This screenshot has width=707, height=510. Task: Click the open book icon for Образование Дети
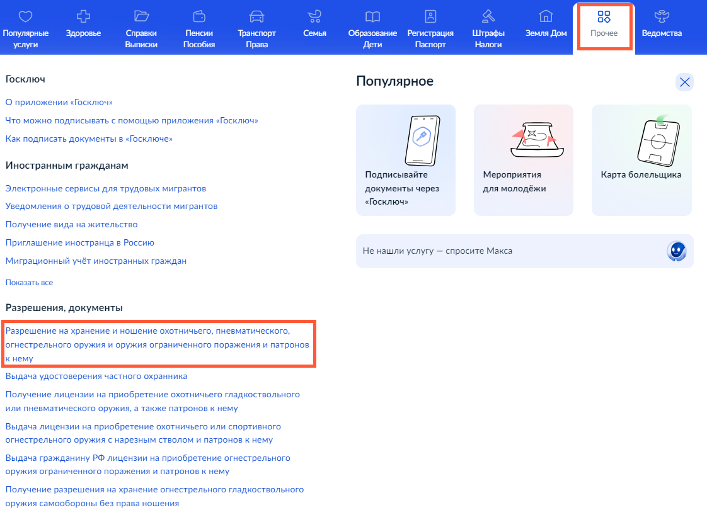372,16
